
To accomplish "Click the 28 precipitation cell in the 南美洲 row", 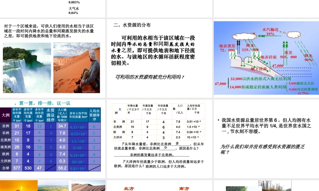I will pos(17,147).
